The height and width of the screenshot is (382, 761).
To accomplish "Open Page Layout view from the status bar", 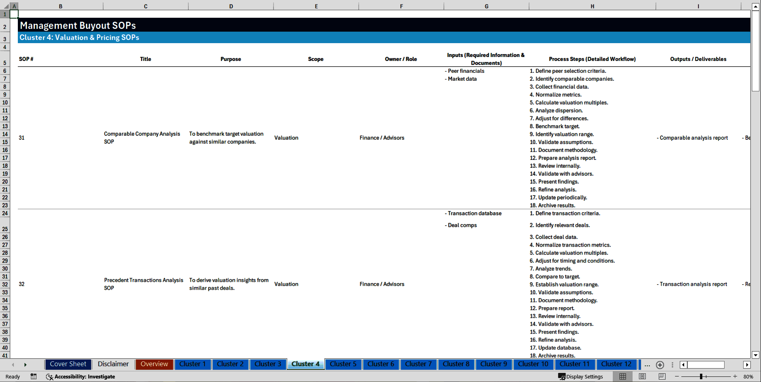I will tap(642, 376).
